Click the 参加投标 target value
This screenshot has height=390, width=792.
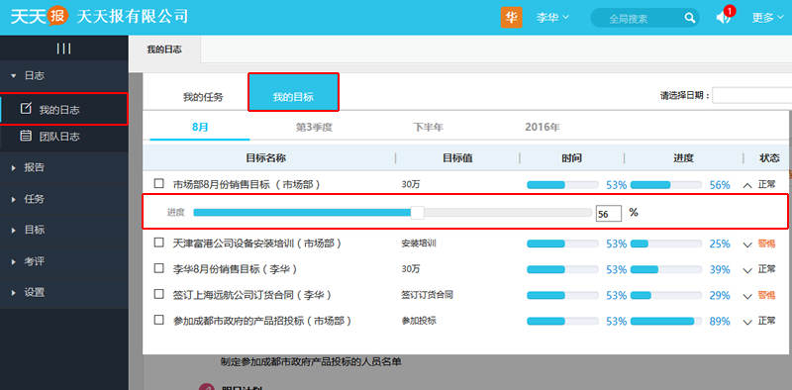click(419, 321)
